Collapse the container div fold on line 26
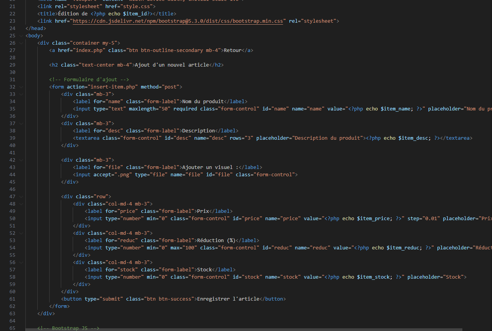 click(x=21, y=43)
